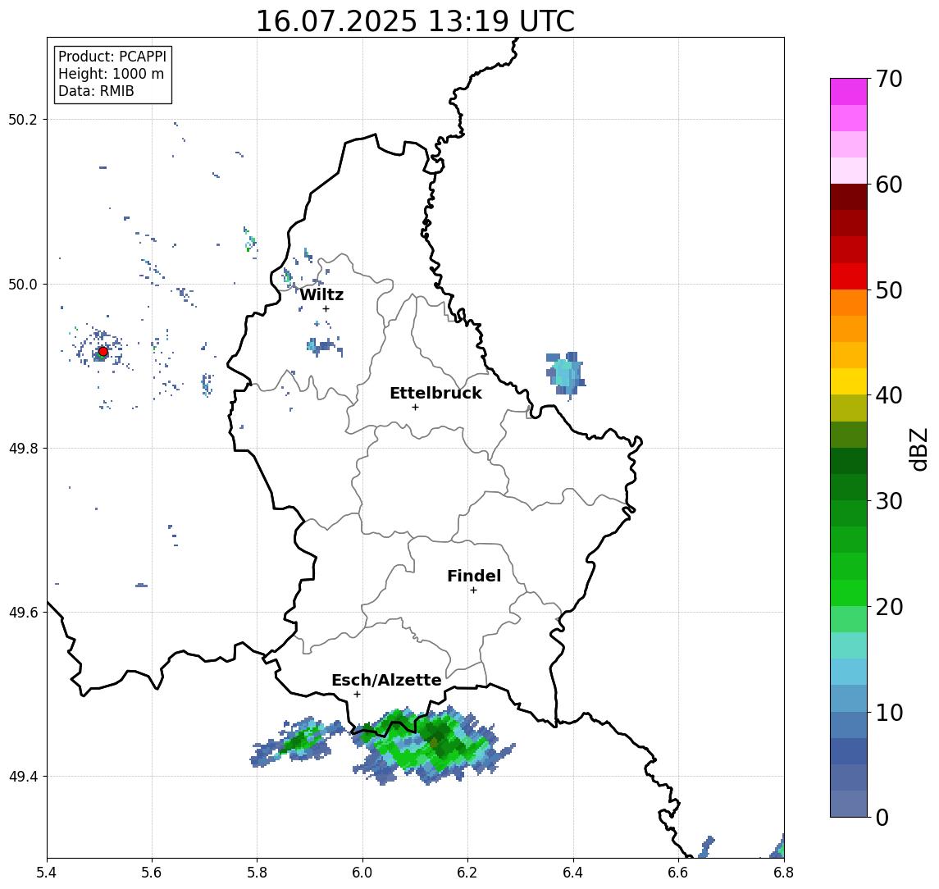Pick the bright red segment above 50
This screenshot has height=889, width=939.
coord(849,276)
